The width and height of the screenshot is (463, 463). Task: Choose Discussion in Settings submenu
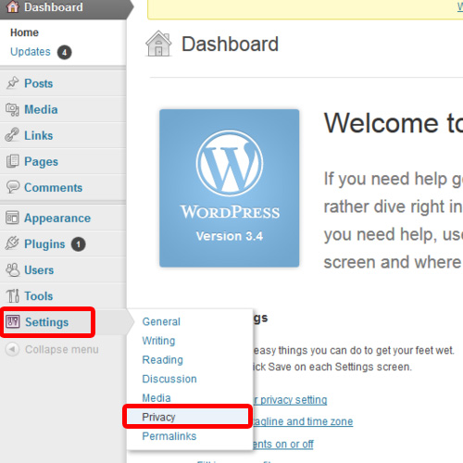coord(169,379)
